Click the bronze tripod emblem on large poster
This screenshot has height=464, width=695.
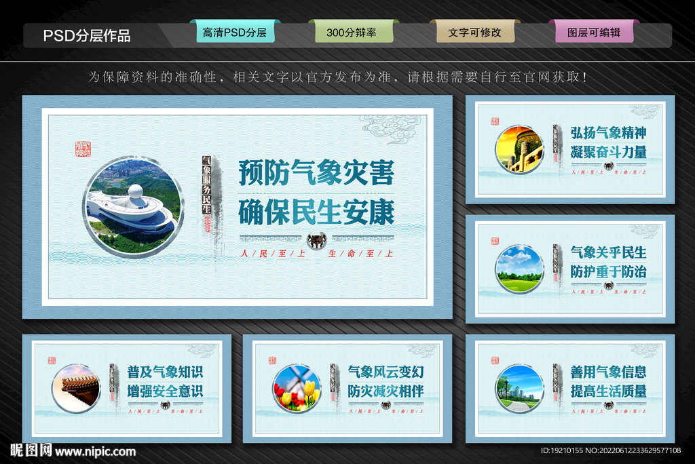pos(316,241)
